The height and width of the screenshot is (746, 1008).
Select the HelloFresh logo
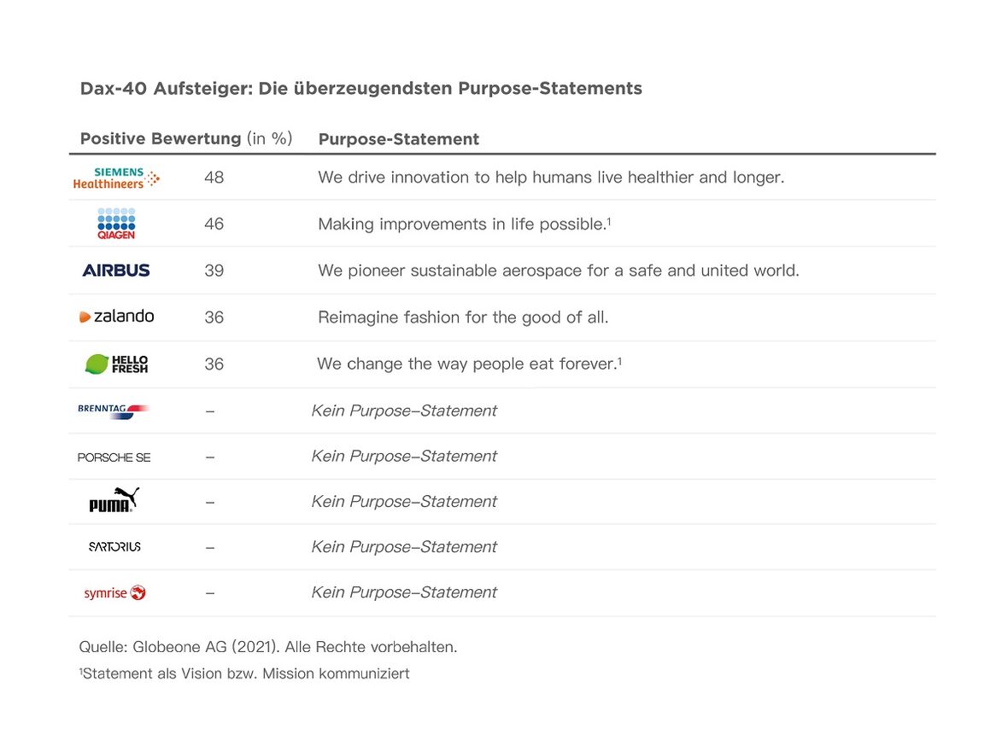[116, 364]
